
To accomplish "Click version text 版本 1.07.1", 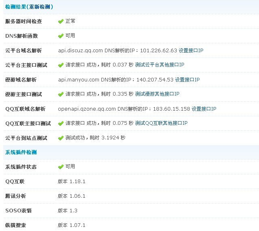I will (x=71, y=225).
